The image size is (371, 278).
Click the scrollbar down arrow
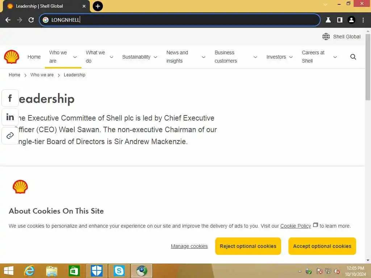[x=368, y=260]
